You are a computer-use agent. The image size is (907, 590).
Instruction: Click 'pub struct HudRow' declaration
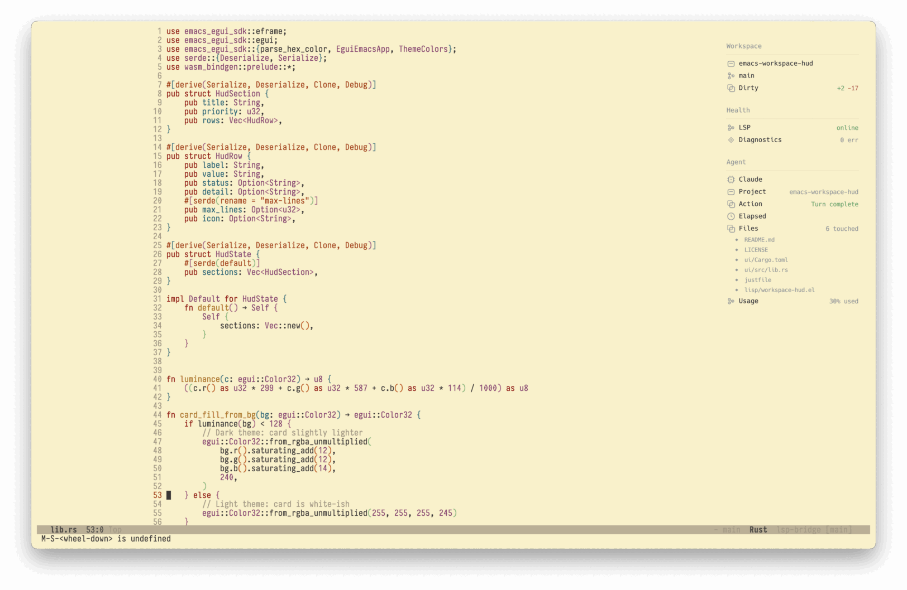[x=209, y=156]
